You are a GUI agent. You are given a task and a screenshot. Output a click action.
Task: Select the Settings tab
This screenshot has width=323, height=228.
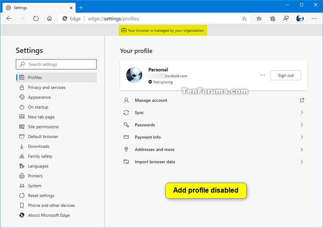pyautogui.click(x=39, y=8)
